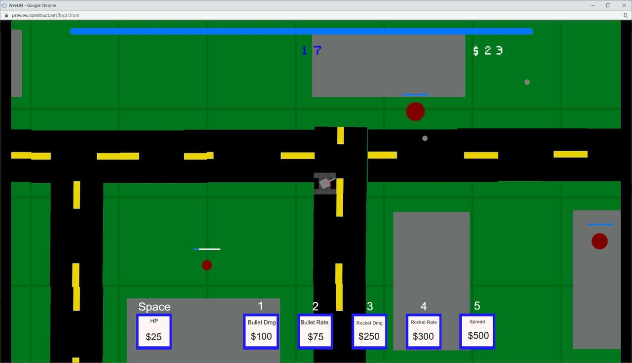Image resolution: width=632 pixels, height=363 pixels.
Task: Buy the HP upgrade for $25
Action: [x=154, y=331]
